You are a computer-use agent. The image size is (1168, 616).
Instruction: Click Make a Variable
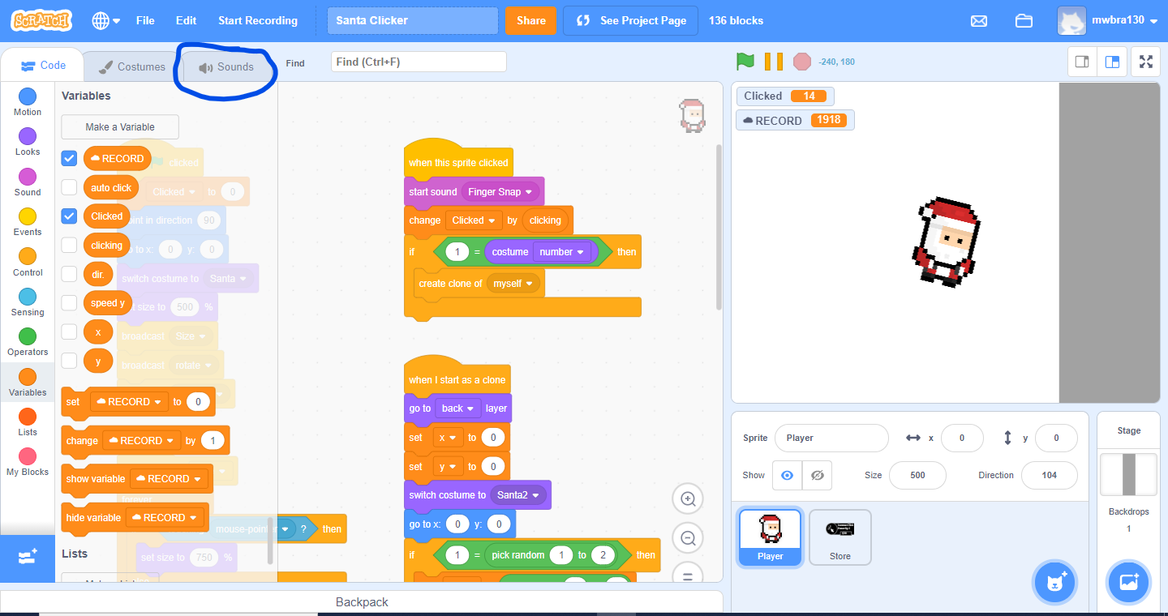pos(120,127)
